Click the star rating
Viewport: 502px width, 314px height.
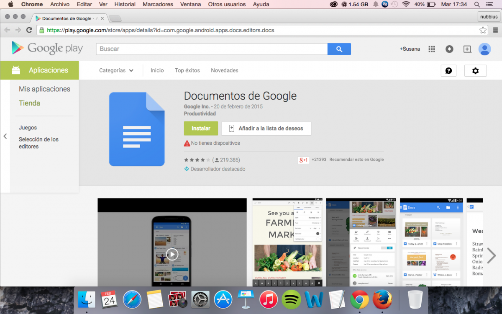197,160
